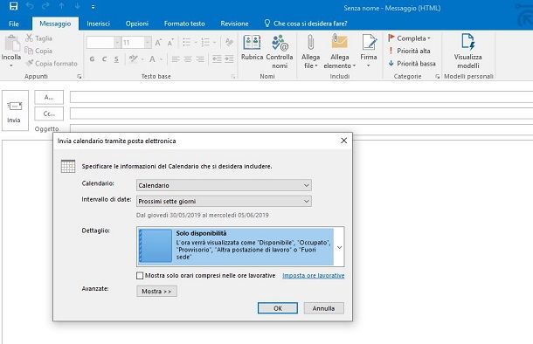Click the decrease indent icon
Viewport: 533px width, 344px height.
point(217,59)
